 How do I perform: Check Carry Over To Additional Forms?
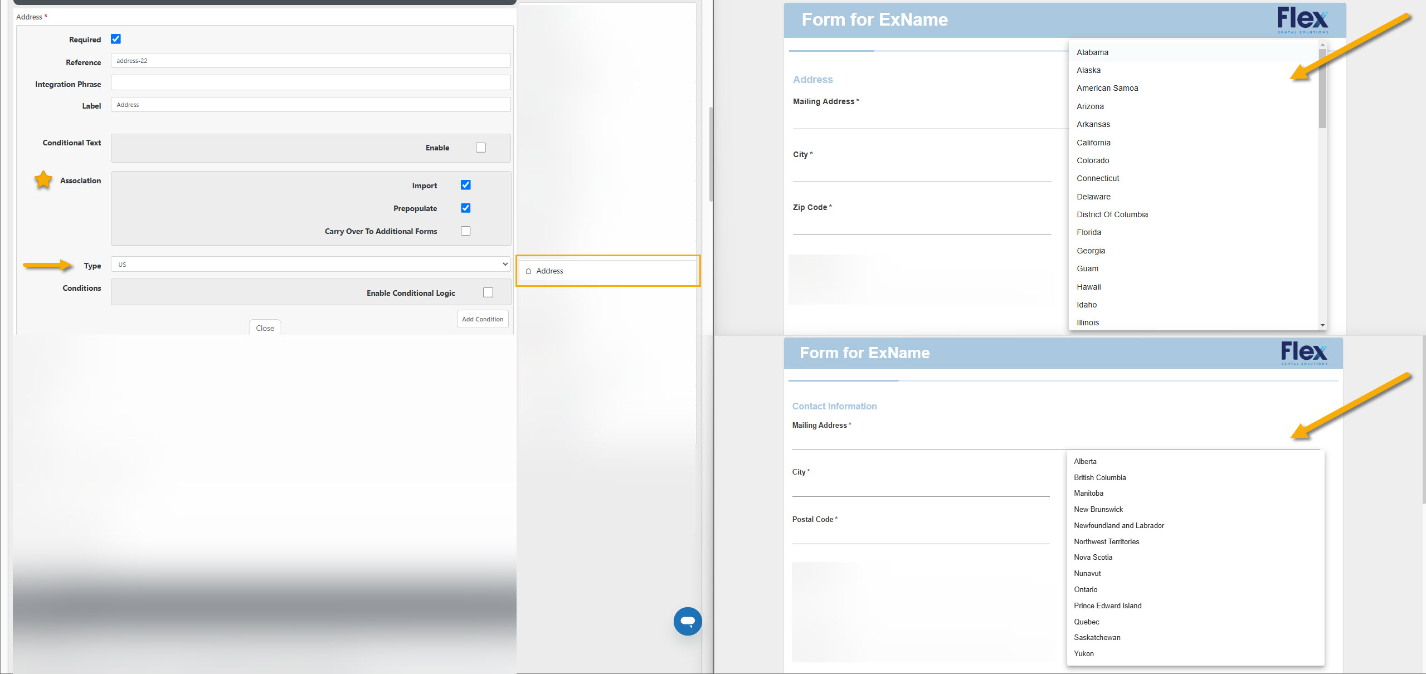click(x=466, y=231)
